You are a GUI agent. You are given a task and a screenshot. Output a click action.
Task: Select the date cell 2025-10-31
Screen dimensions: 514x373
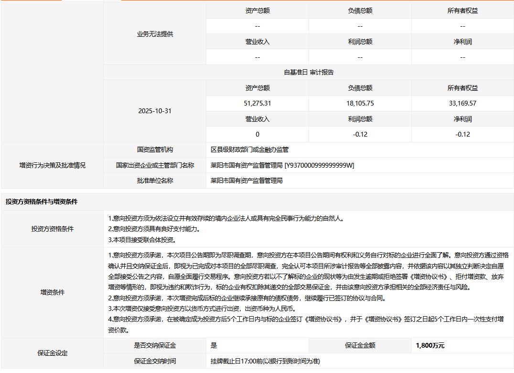(x=155, y=111)
